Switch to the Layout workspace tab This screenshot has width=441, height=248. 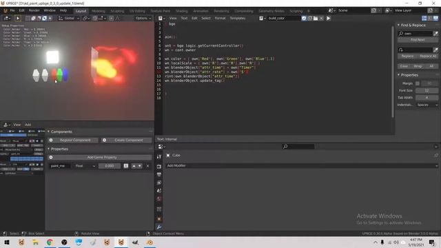(81, 11)
